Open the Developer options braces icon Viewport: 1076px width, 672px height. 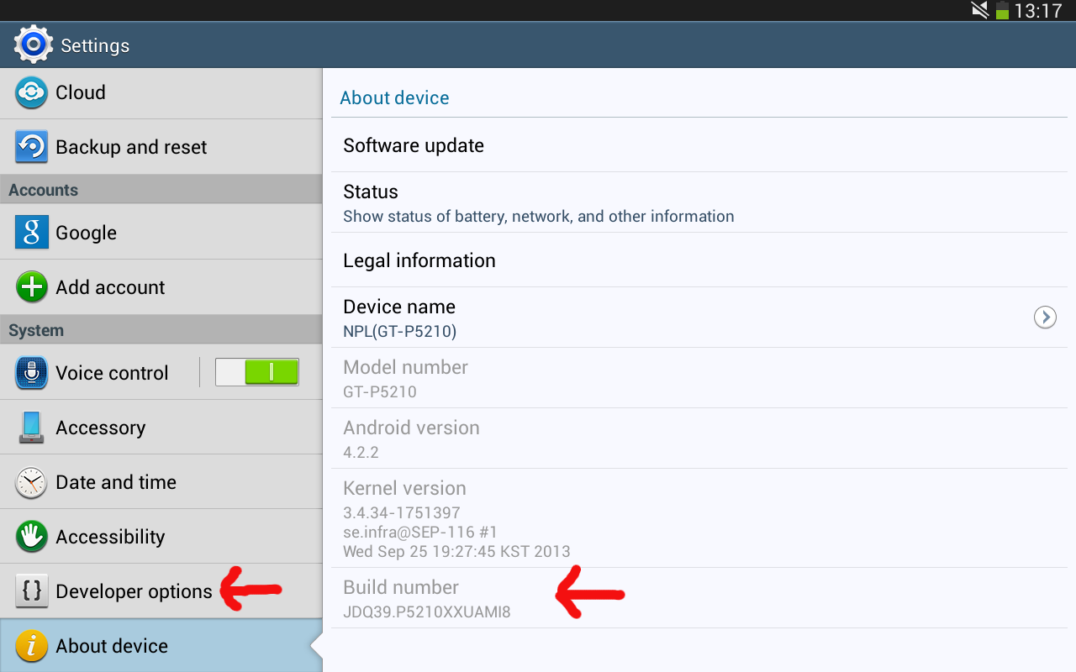click(x=32, y=591)
